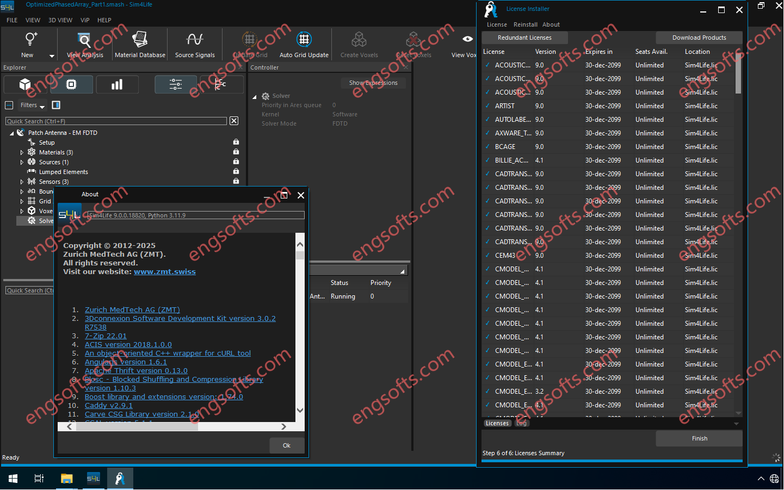Open the ACIS version 2018.1.0.0 link

pos(128,345)
